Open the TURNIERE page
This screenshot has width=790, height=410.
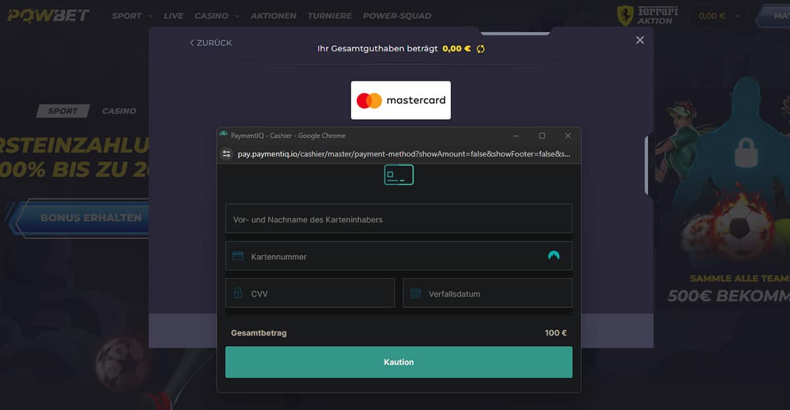(329, 16)
